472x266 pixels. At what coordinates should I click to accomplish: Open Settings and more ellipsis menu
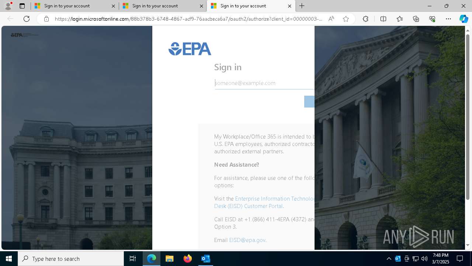(x=448, y=19)
